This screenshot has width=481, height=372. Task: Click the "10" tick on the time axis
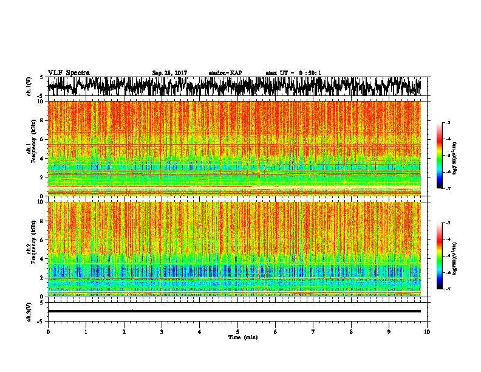tap(427, 332)
